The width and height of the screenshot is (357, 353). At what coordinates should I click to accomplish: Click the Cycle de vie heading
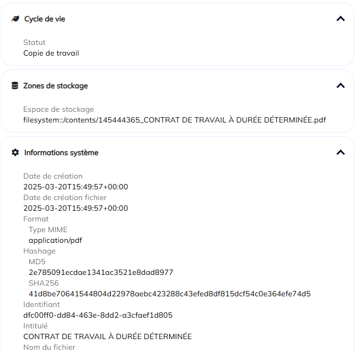pyautogui.click(x=45, y=19)
